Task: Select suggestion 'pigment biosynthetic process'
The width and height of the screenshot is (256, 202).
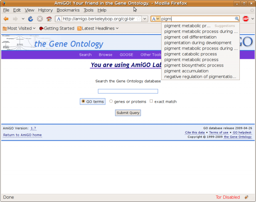Action: (x=200, y=65)
